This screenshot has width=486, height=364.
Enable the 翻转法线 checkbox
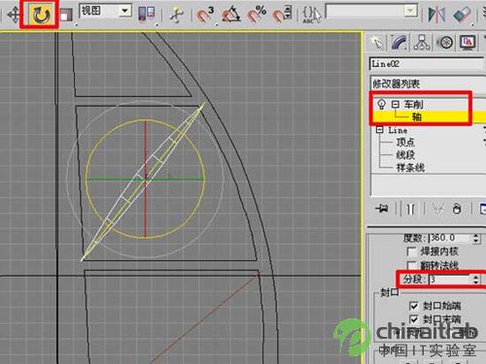point(411,266)
